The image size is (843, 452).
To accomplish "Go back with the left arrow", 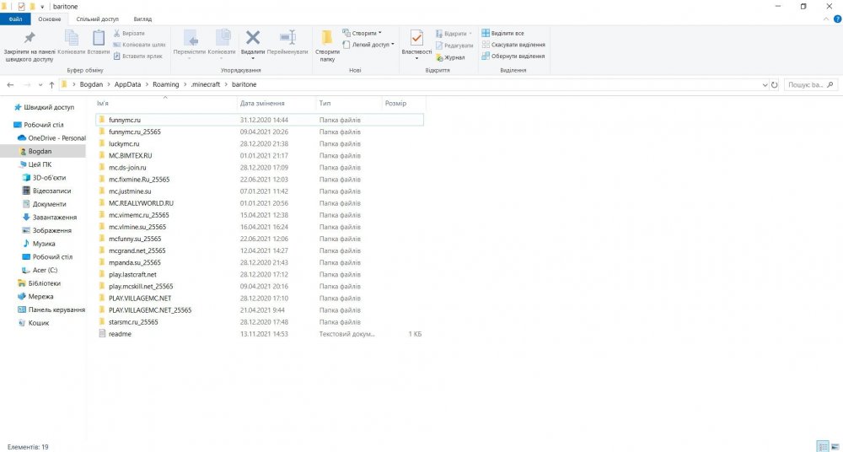I will pos(10,85).
